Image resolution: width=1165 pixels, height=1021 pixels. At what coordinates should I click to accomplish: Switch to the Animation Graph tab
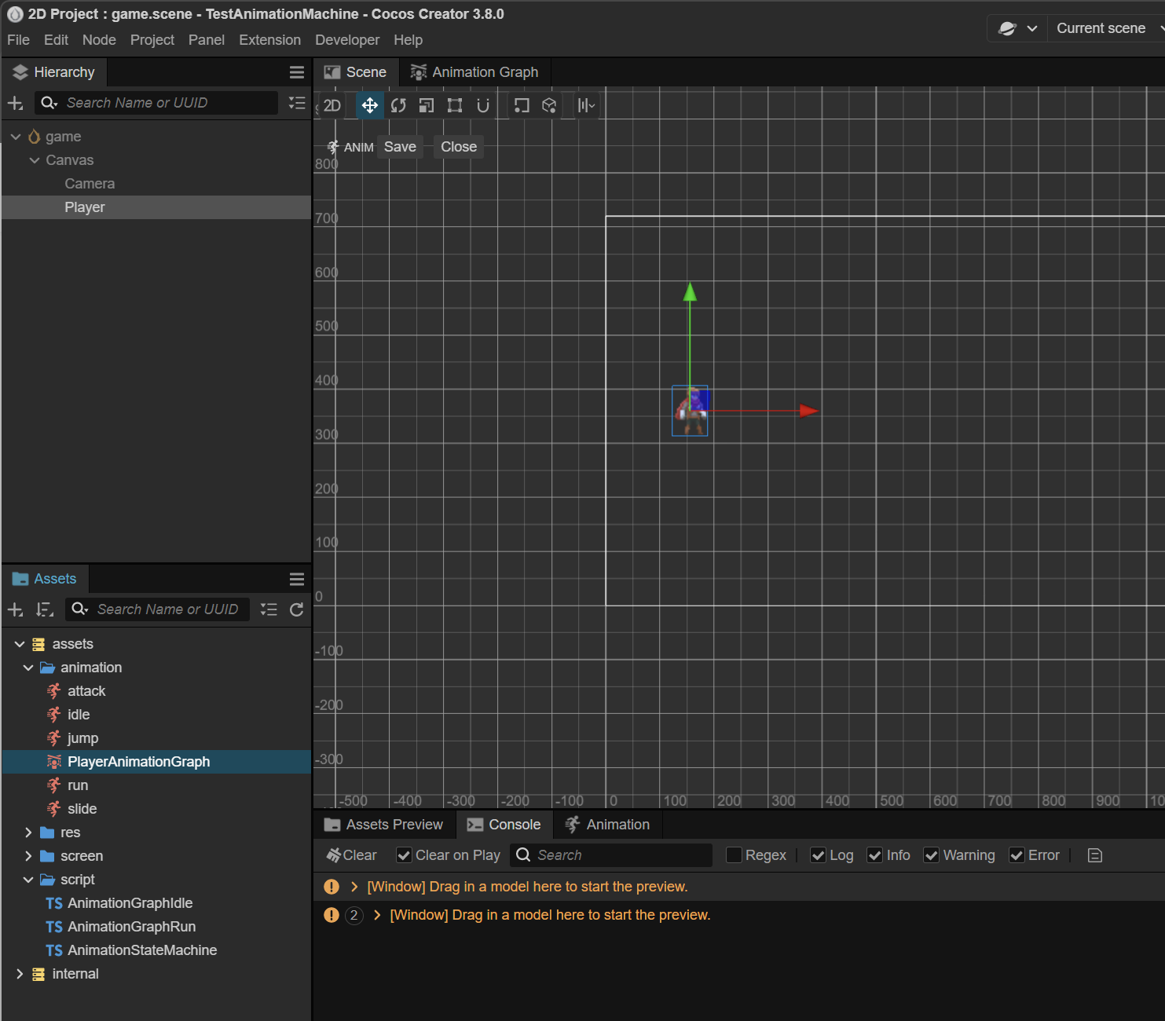(x=474, y=72)
